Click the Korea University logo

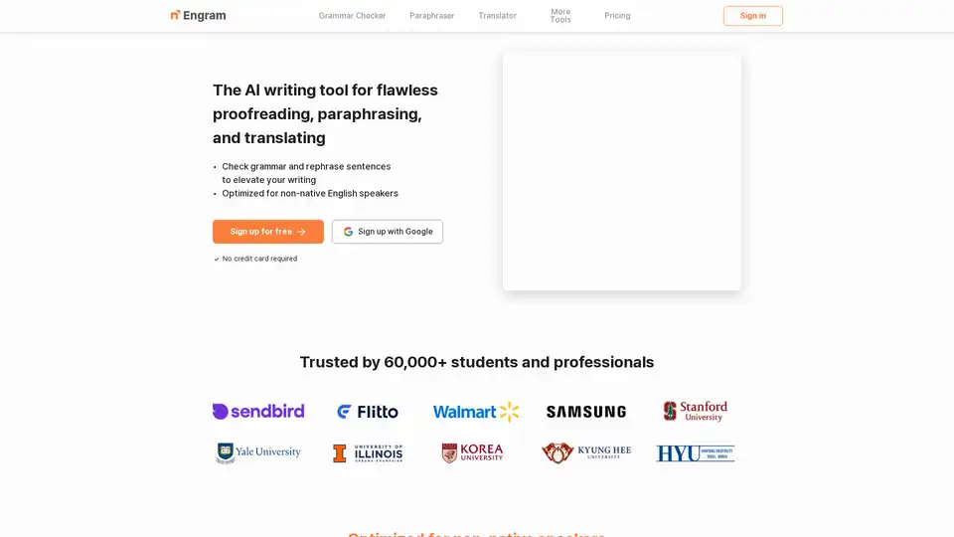473,453
